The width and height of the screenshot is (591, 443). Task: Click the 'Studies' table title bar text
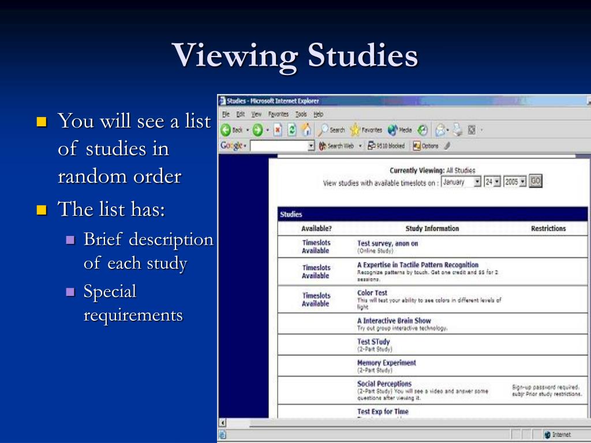[x=291, y=215]
